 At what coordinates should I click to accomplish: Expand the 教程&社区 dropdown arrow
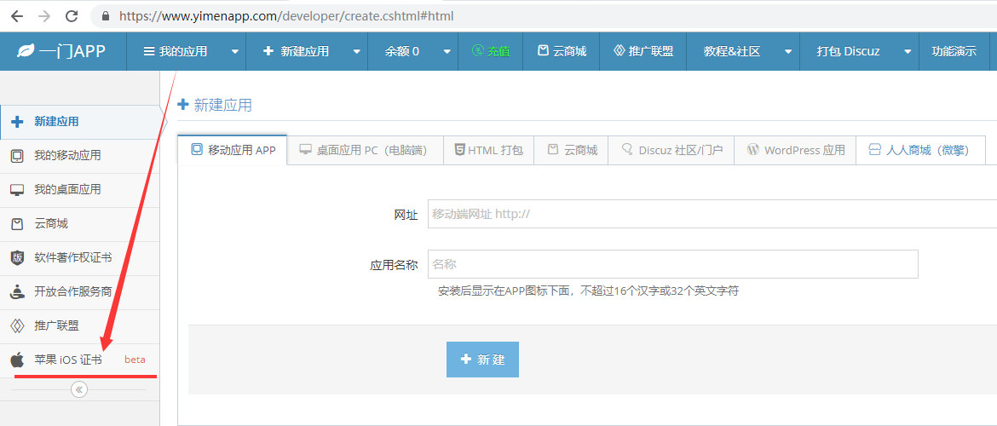[x=788, y=51]
